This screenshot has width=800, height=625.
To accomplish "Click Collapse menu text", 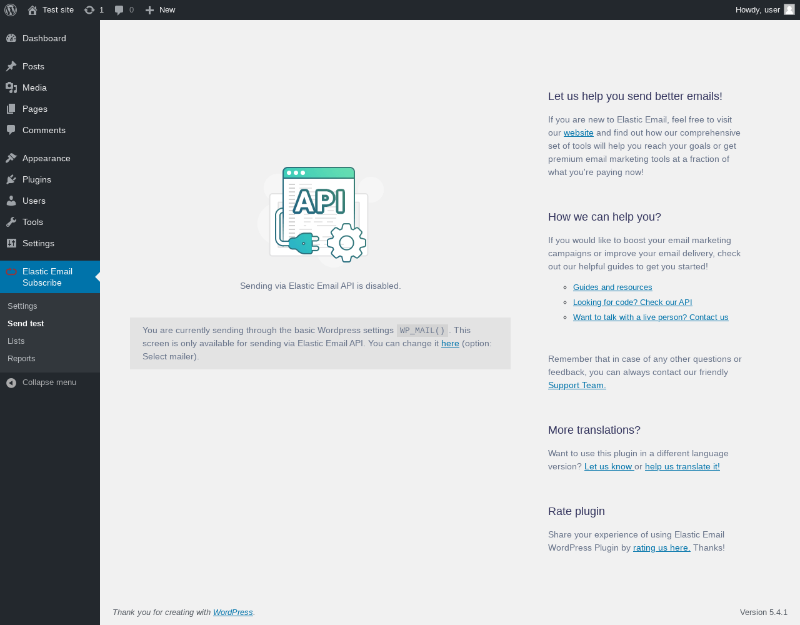I will pyautogui.click(x=49, y=382).
